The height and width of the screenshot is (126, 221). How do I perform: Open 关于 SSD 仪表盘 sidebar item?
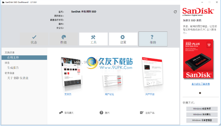tap(18, 78)
